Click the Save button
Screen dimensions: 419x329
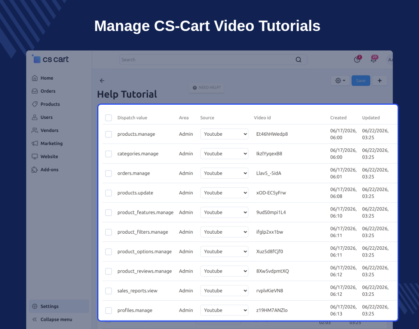tap(361, 80)
